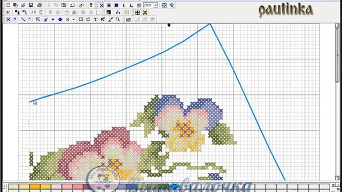Screen dimensions: 342x192
Task: Pick the orange palette swatch
Action: click(35, 186)
